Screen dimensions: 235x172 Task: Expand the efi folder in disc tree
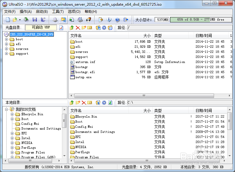point(7,44)
